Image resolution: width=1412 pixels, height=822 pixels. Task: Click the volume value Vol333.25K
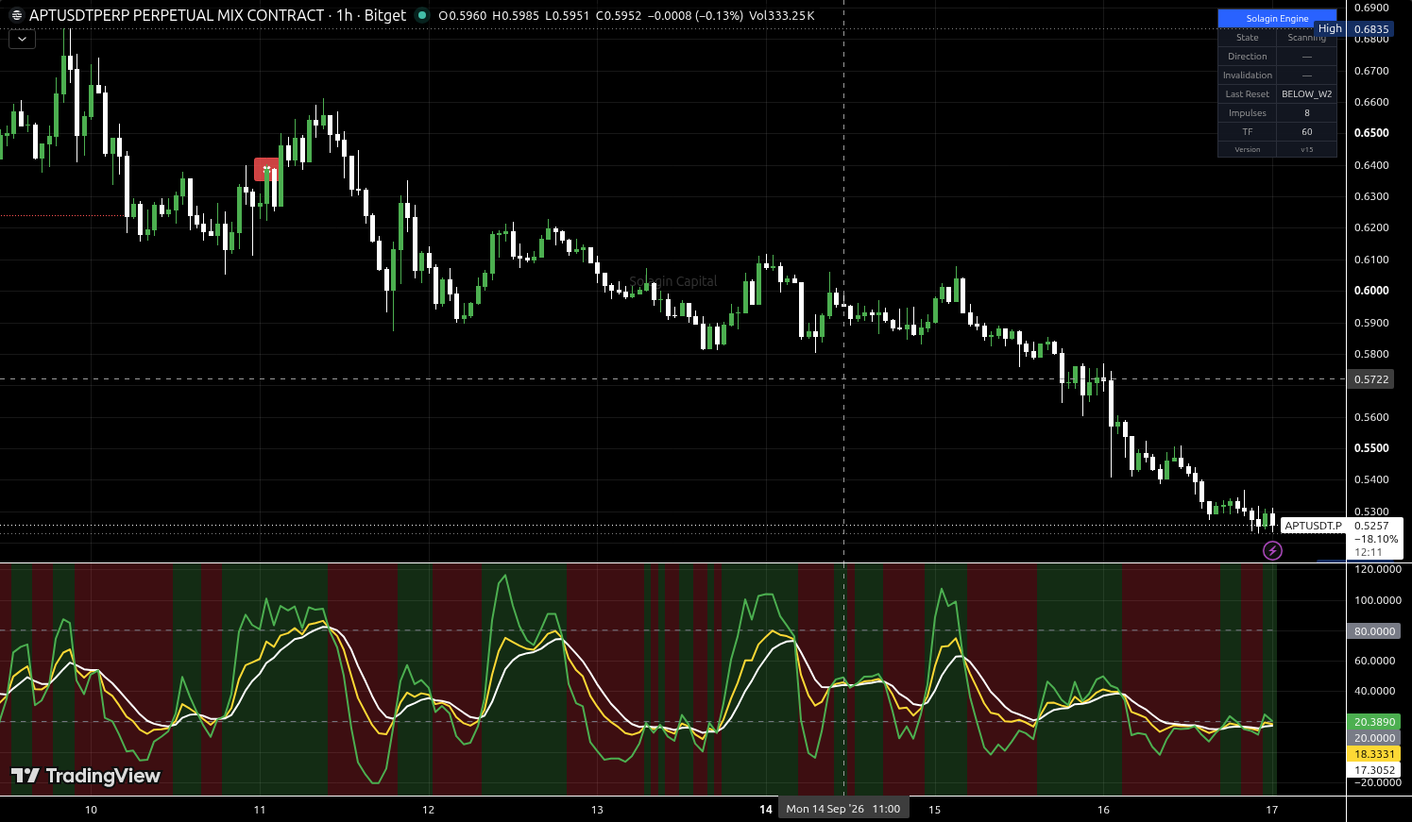pyautogui.click(x=781, y=16)
